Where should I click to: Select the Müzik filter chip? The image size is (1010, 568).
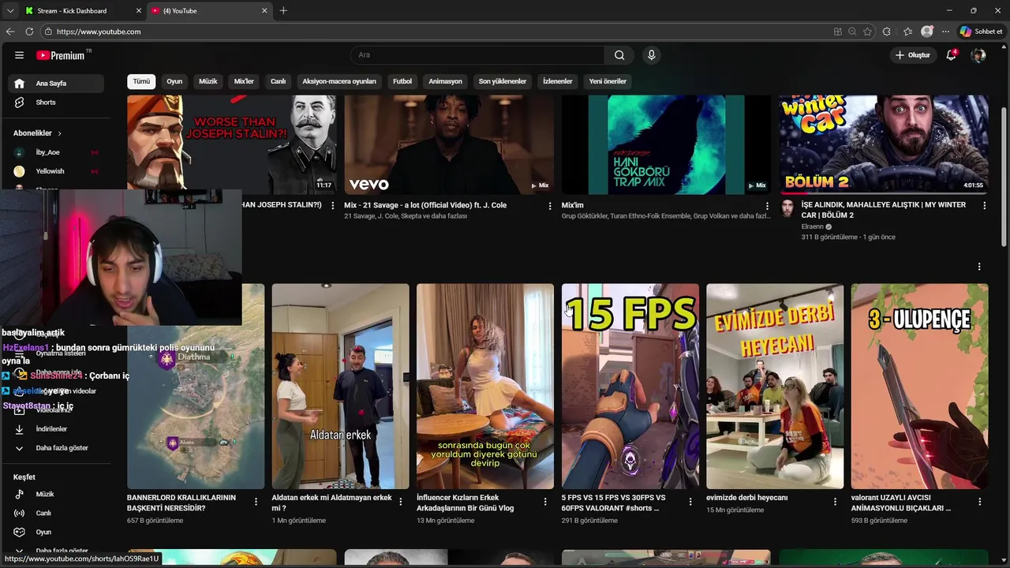[208, 81]
